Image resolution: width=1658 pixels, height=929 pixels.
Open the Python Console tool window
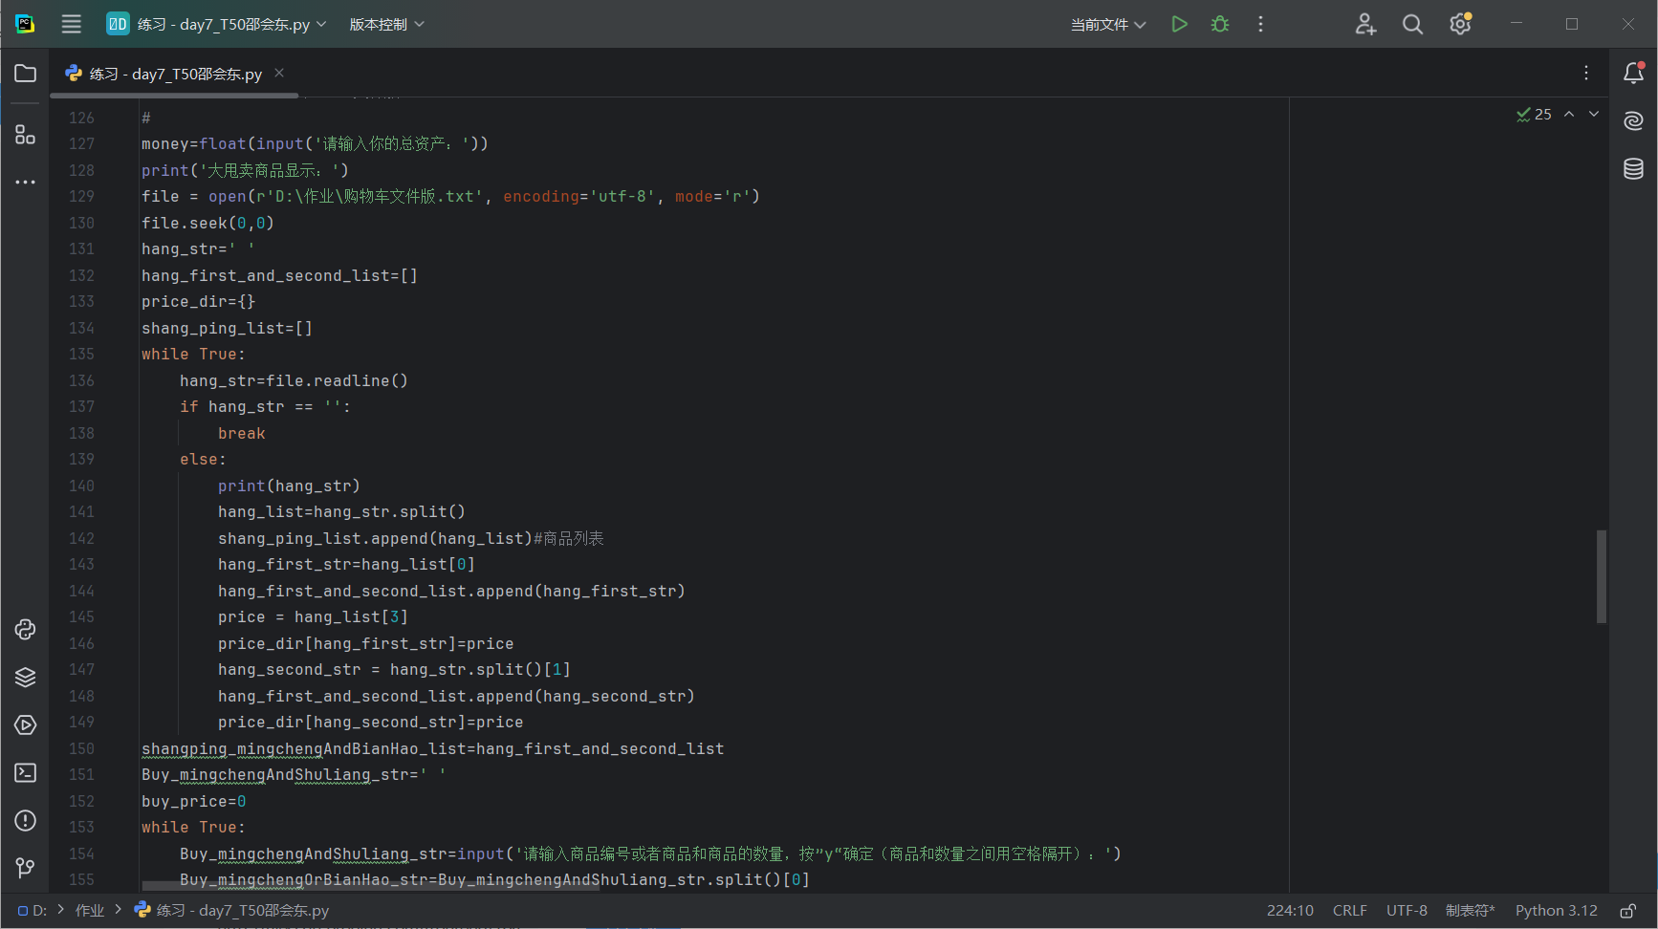point(26,629)
